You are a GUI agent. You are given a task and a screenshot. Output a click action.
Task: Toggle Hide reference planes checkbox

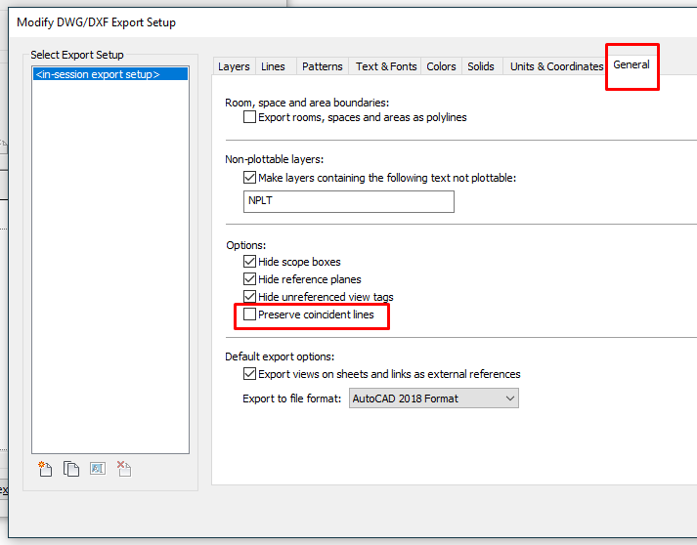[249, 279]
